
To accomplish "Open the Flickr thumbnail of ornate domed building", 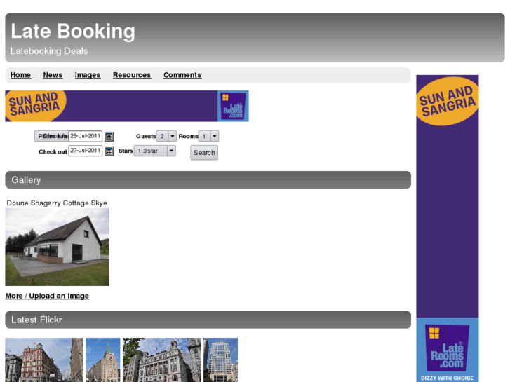I will (162, 360).
